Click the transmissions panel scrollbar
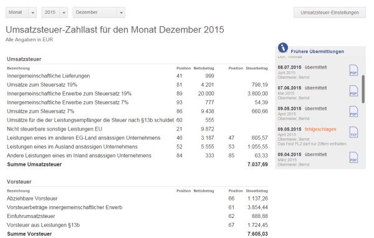 363,89
